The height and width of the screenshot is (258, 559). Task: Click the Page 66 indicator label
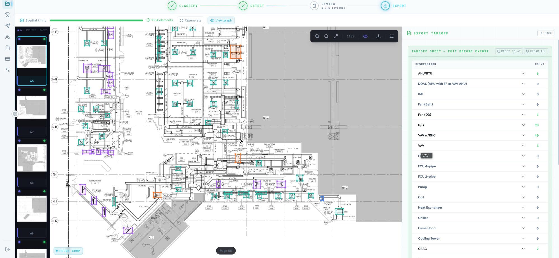(x=226, y=251)
